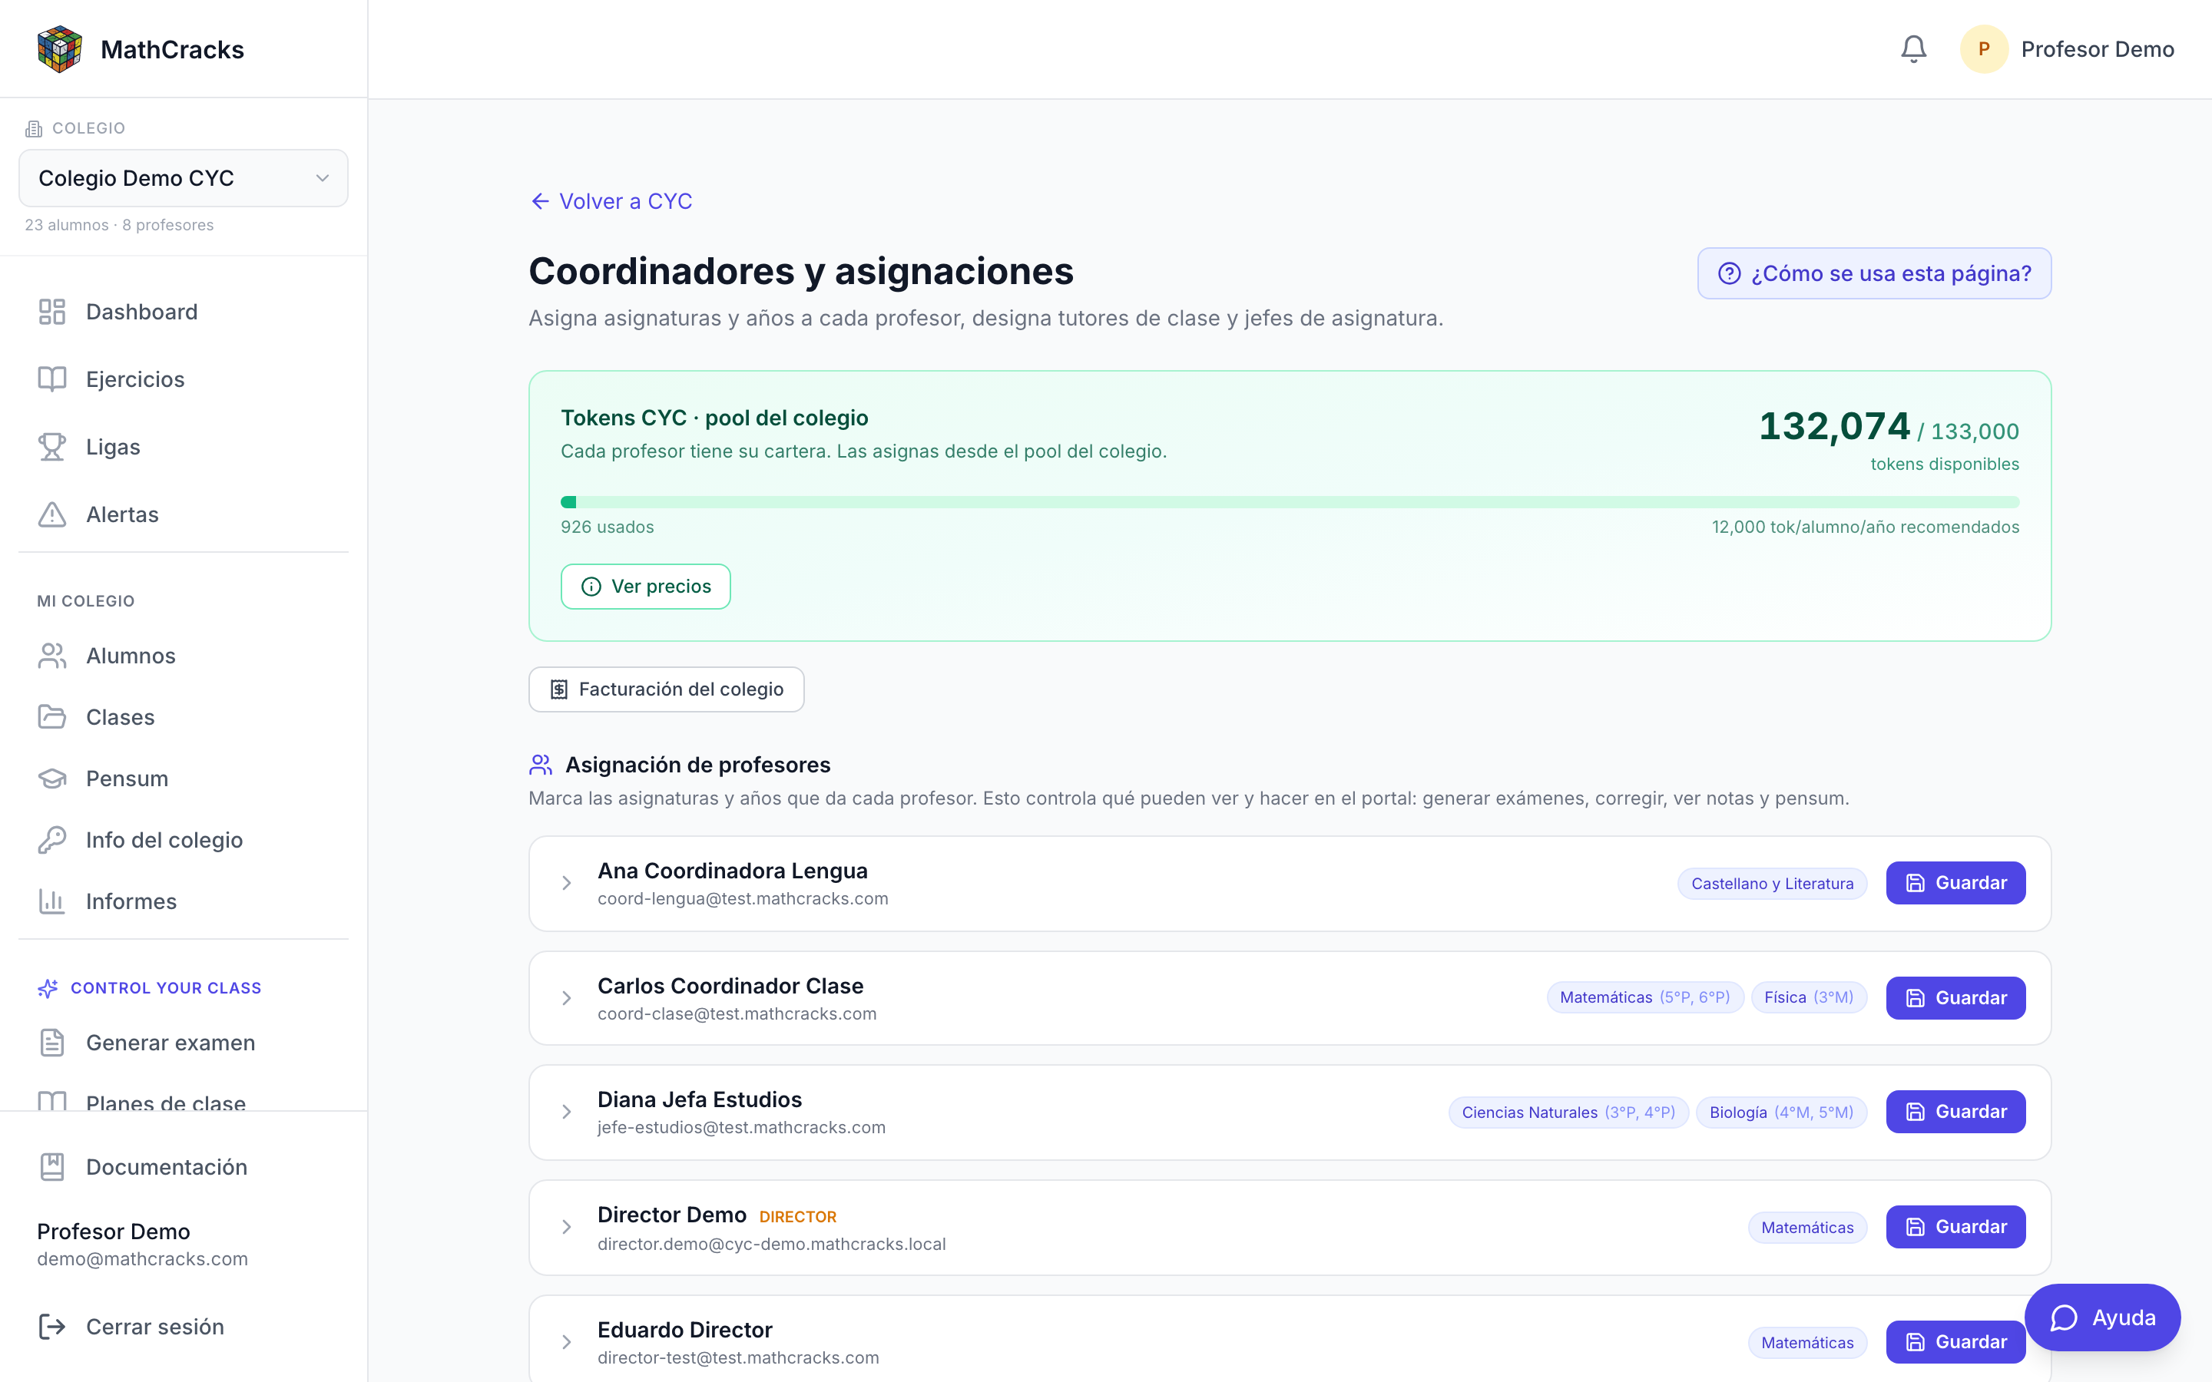The image size is (2212, 1382).
Task: Click coord-lengua@test.mathcracks.com email
Action: tap(742, 899)
